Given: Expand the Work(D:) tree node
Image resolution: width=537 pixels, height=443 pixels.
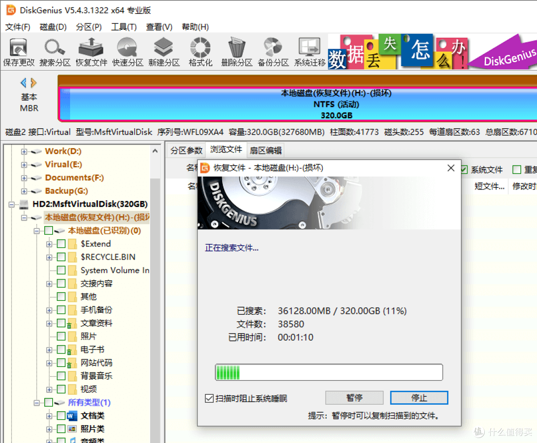Looking at the screenshot, I should (24, 152).
